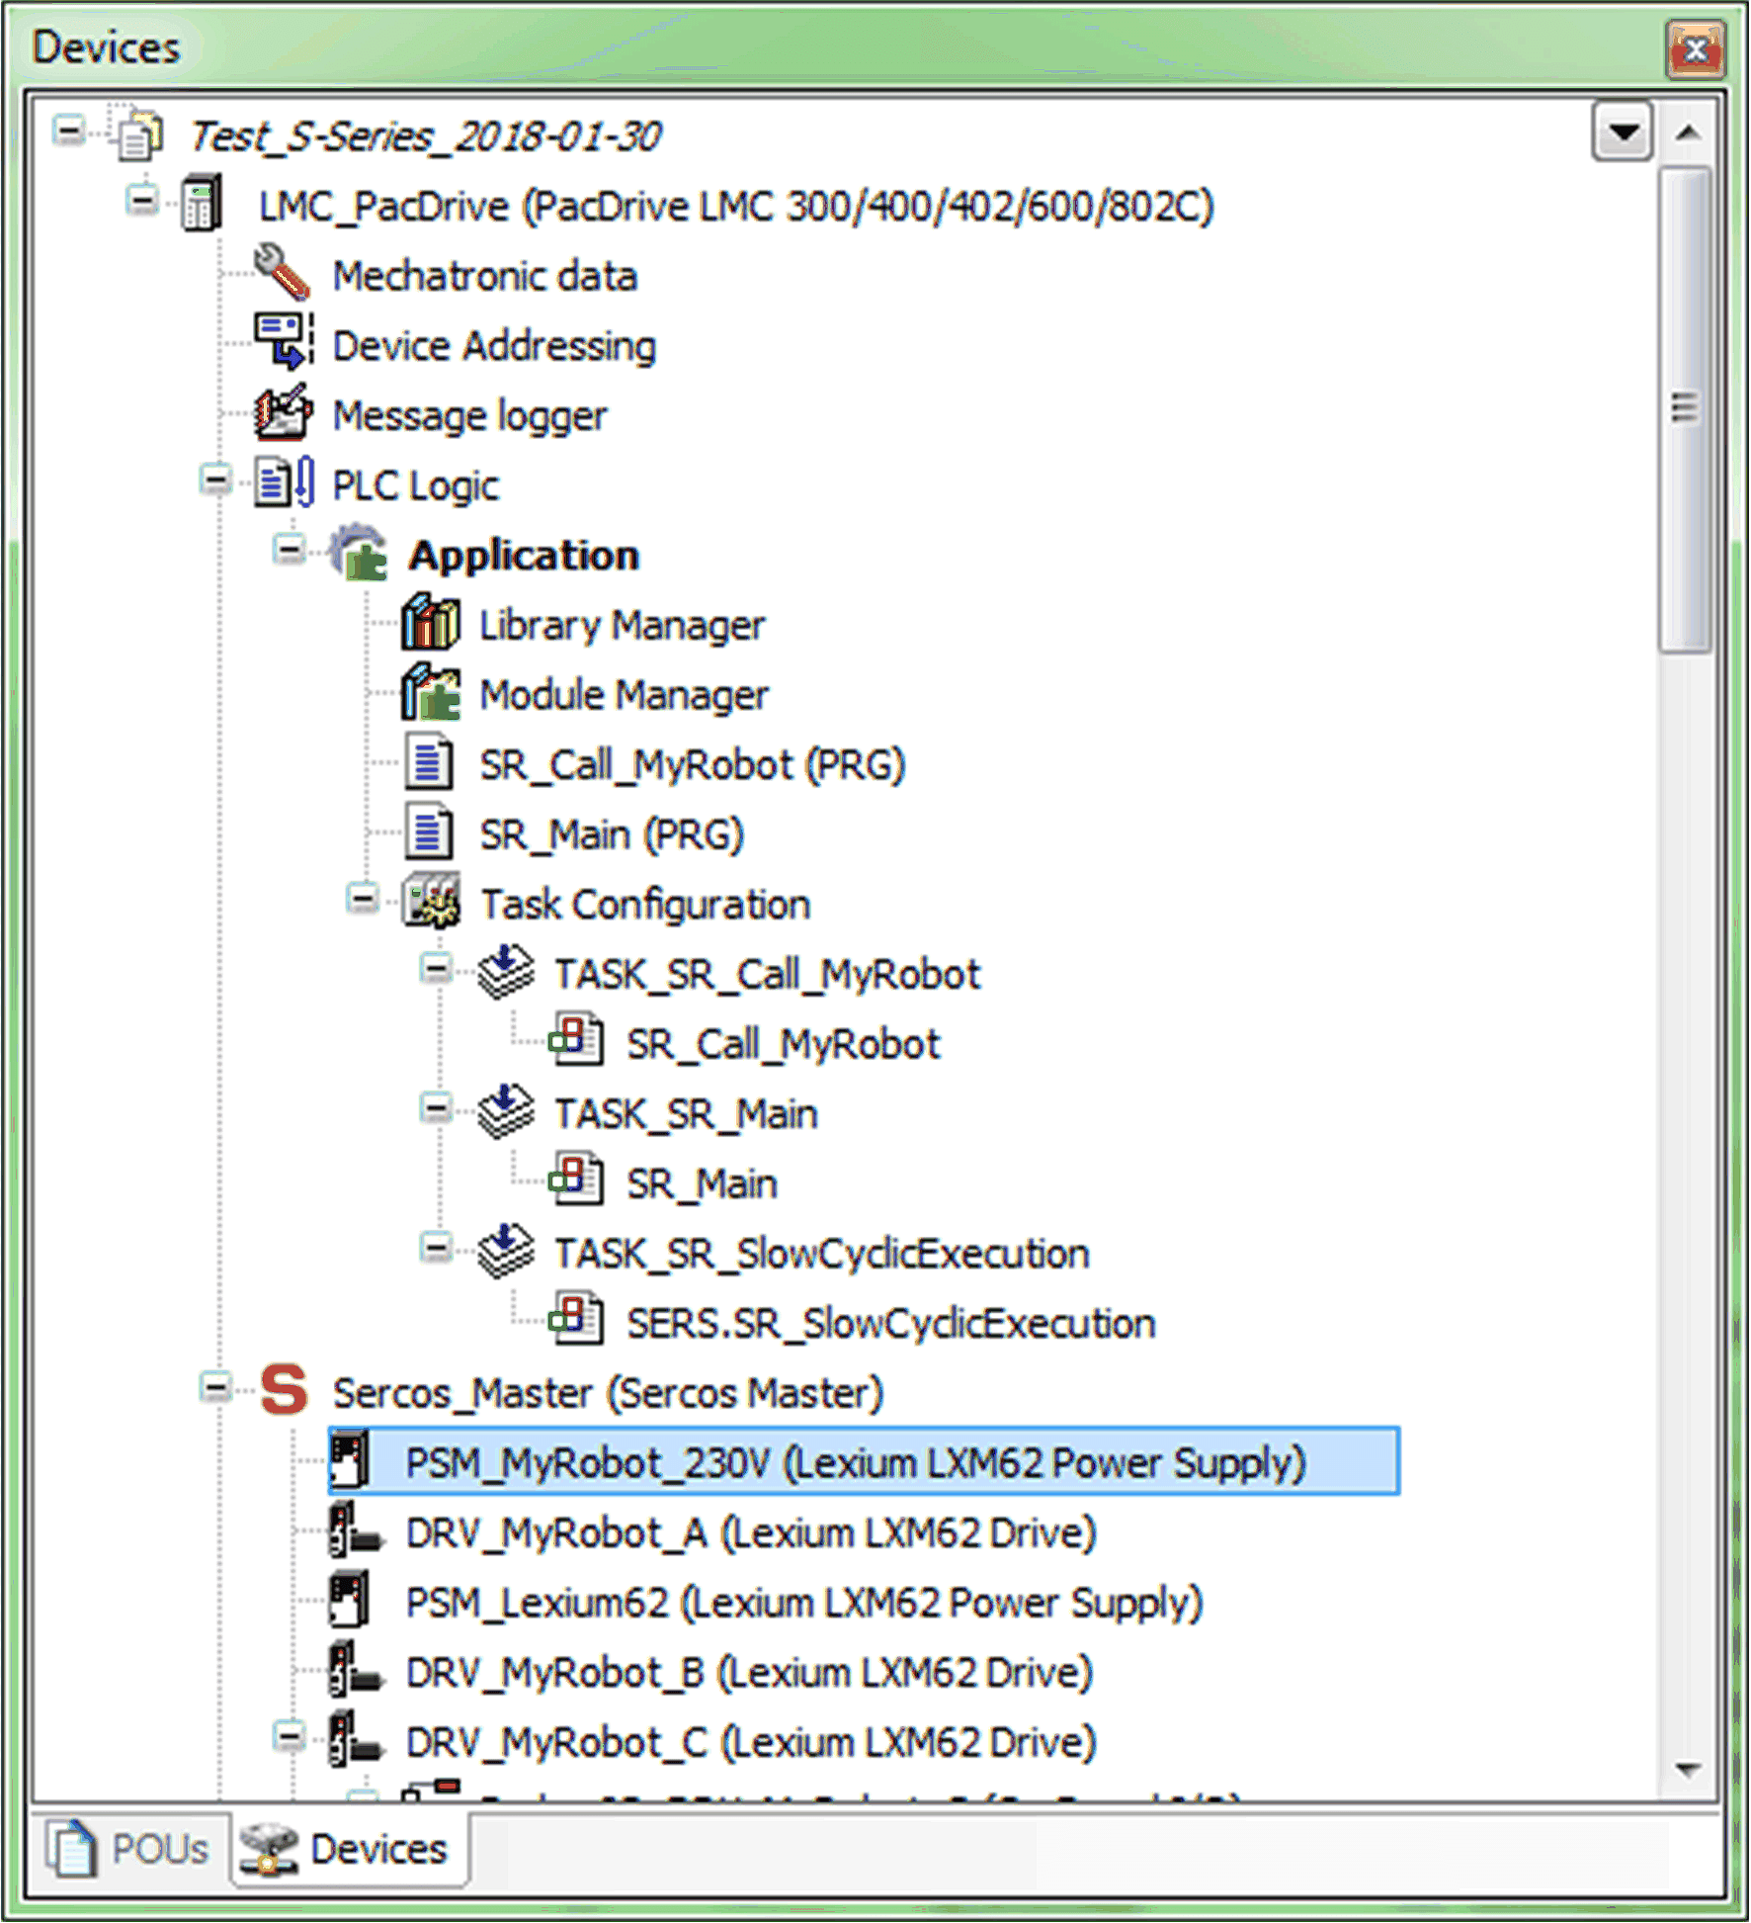Click the DRV_MyRobot_B drive icon
The width and height of the screenshot is (1751, 1923).
pos(356,1669)
